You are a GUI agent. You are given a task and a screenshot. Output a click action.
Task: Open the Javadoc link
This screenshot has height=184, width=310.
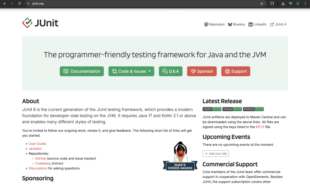point(35,149)
